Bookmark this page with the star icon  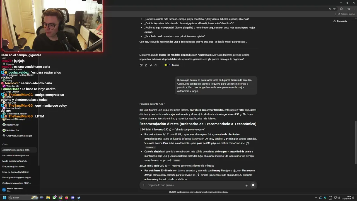pyautogui.click(x=334, y=9)
